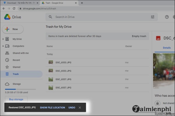Open My Drive in the sidebar
The height and width of the screenshot is (116, 175).
17,39
